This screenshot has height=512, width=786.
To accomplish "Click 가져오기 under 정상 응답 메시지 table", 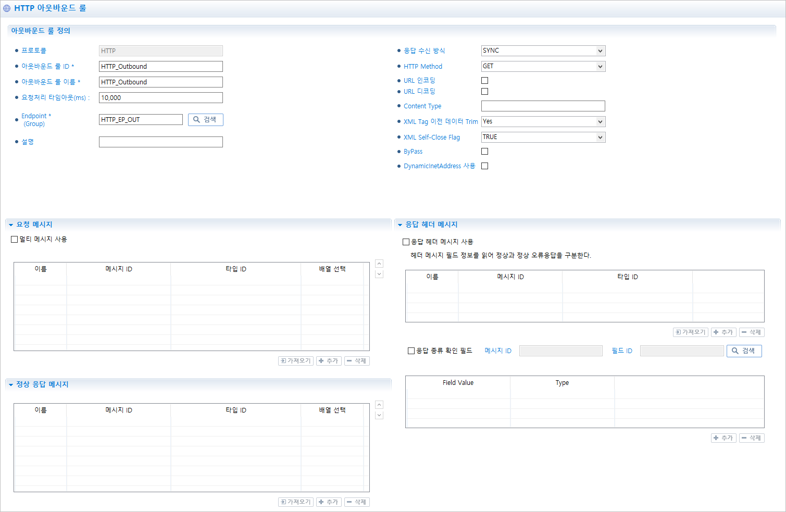I will pyautogui.click(x=296, y=502).
